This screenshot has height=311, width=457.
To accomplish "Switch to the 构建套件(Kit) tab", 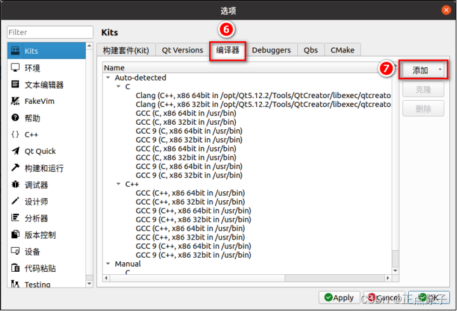I will pyautogui.click(x=126, y=50).
